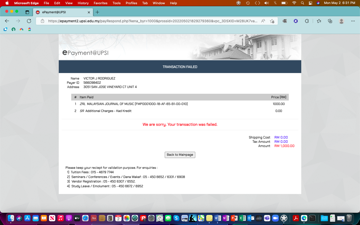Open the Tab actions menu icon
Viewport: 360px width, 225px height.
point(27,12)
